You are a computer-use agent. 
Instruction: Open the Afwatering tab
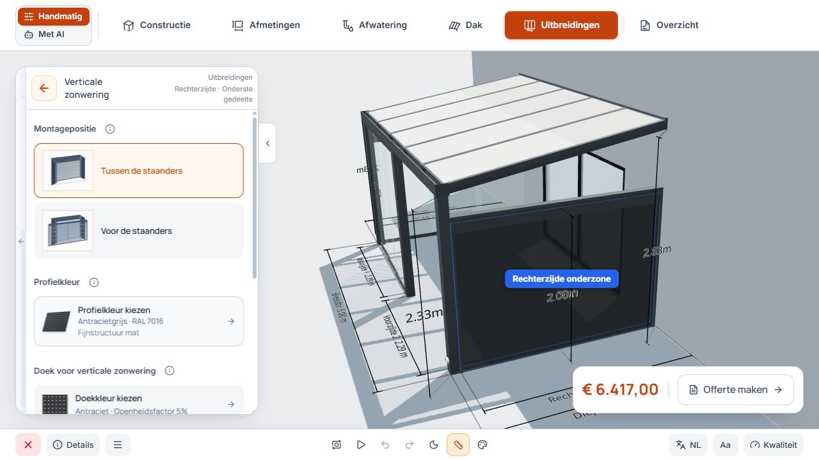pos(375,26)
